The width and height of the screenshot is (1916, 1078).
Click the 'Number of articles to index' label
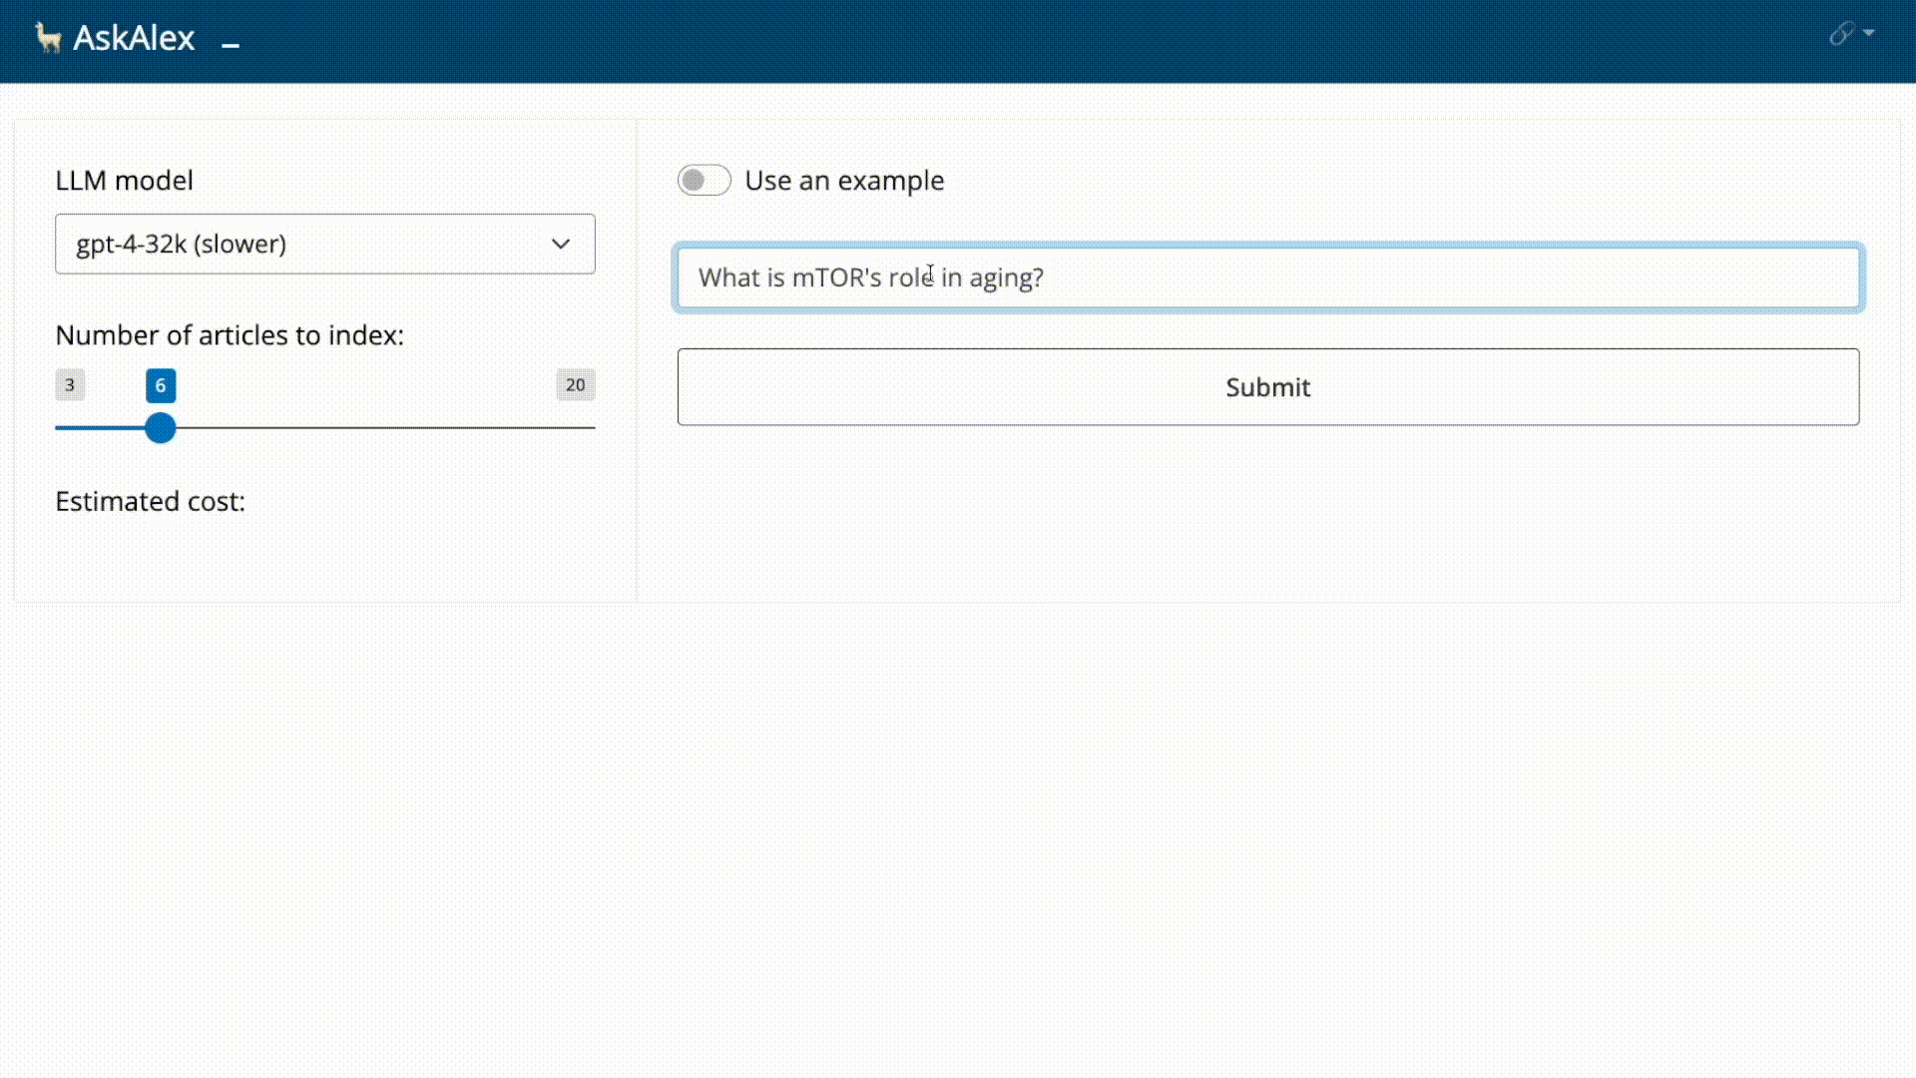point(230,335)
